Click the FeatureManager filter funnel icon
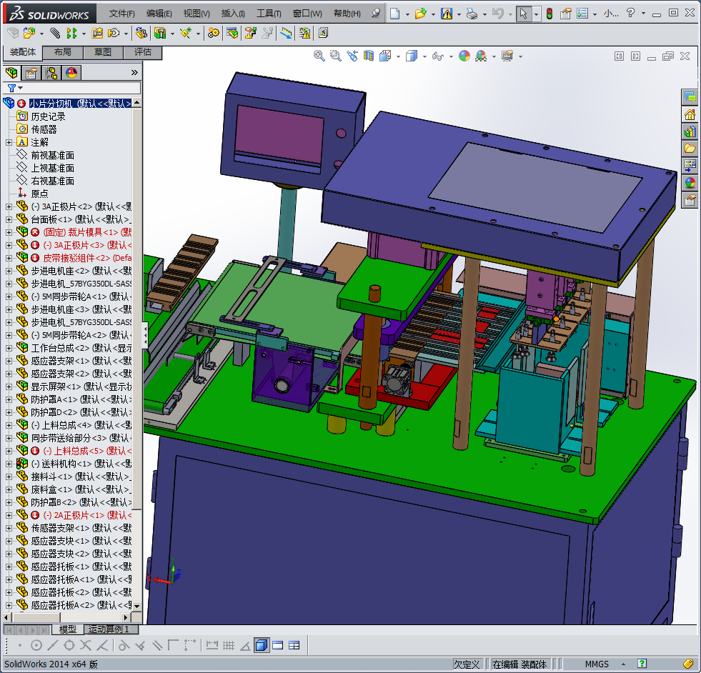The width and height of the screenshot is (701, 673). 11,88
